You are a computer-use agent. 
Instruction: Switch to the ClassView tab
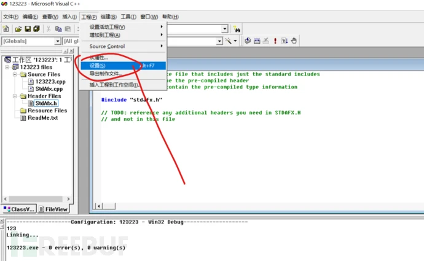click(19, 209)
